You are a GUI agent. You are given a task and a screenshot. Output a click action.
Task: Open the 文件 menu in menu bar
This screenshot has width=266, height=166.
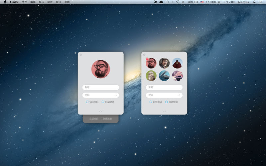click(25, 2)
